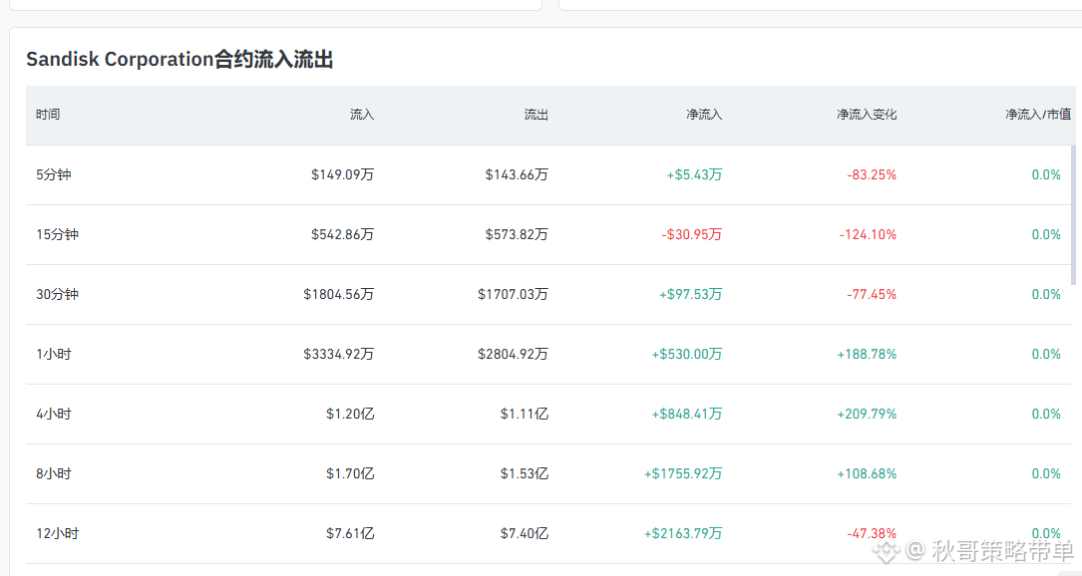The width and height of the screenshot is (1082, 576).
Task: Click inflow value $1.20亿
Action: (x=350, y=414)
